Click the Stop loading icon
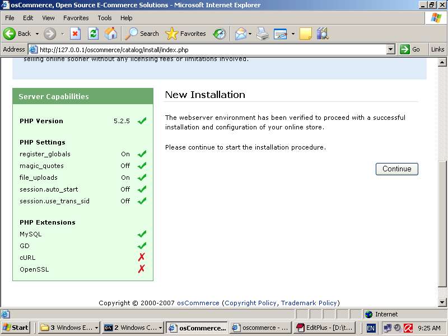Image resolution: width=448 pixels, height=336 pixels. pyautogui.click(x=75, y=34)
